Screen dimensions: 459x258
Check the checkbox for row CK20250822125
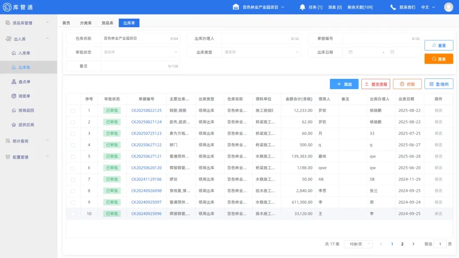pos(72,110)
